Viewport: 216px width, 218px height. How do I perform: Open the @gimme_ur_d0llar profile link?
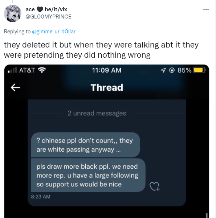pyautogui.click(x=54, y=32)
